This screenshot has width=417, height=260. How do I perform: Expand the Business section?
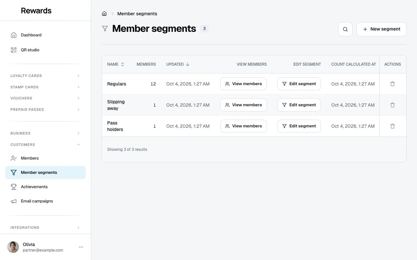pos(45,133)
